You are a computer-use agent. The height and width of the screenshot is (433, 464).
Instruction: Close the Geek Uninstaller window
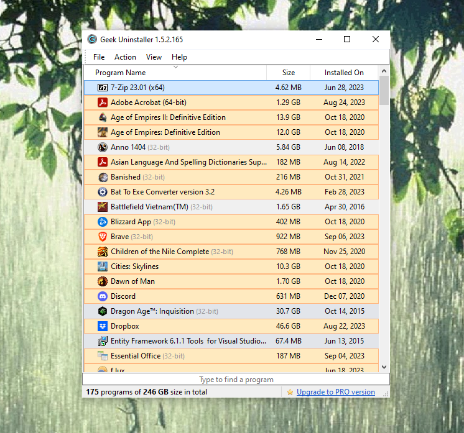(376, 39)
